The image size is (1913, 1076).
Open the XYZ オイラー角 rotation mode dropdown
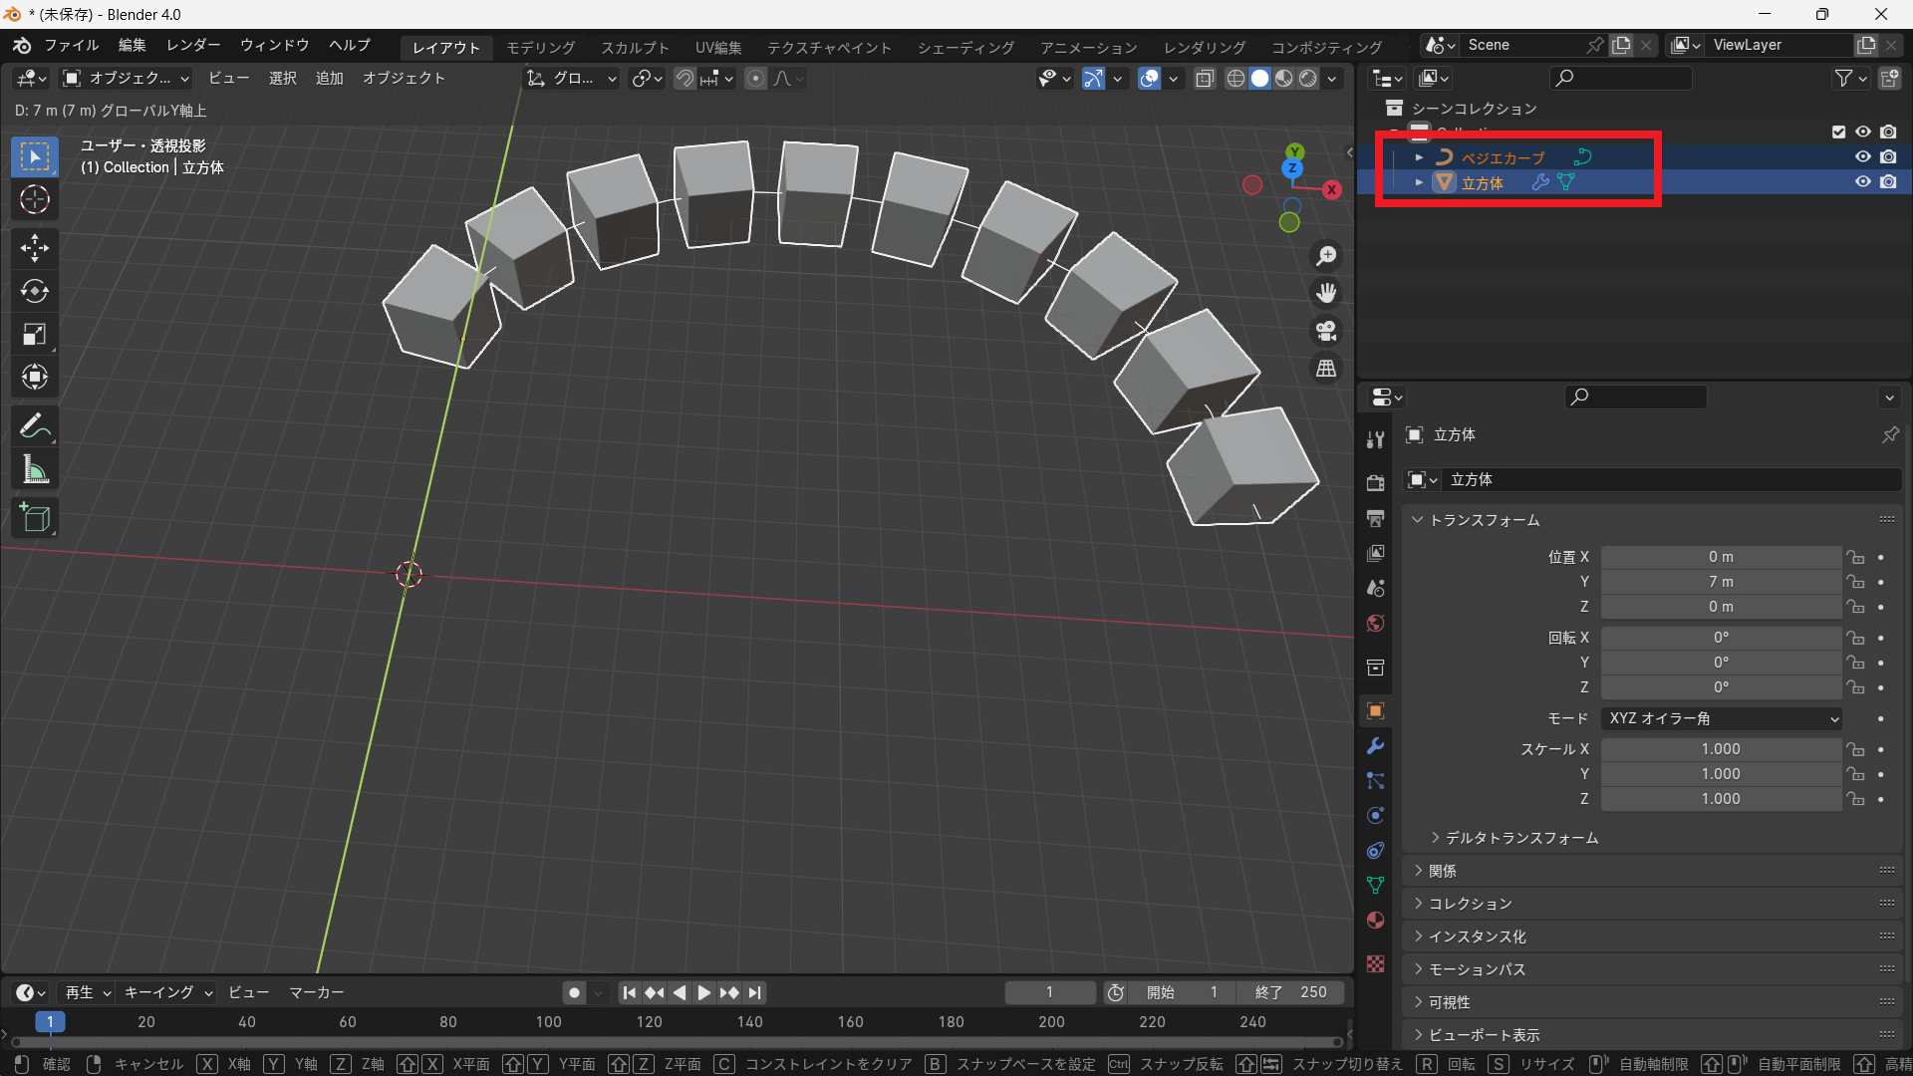point(1721,718)
